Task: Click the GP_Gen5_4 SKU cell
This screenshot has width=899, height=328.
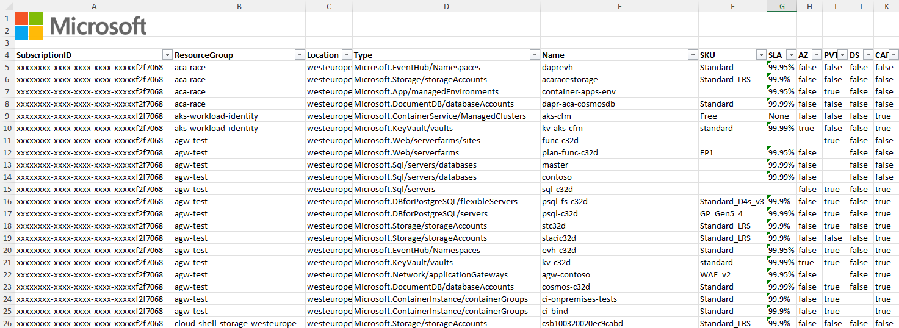Action: point(732,213)
